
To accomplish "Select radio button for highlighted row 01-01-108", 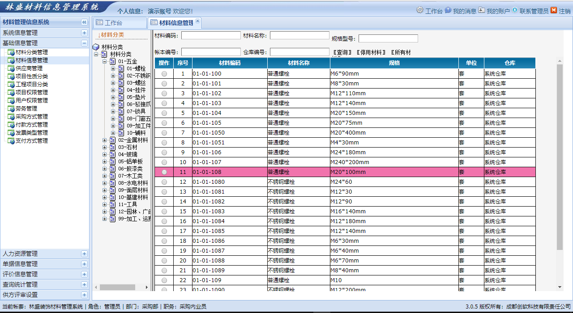I will pyautogui.click(x=164, y=172).
